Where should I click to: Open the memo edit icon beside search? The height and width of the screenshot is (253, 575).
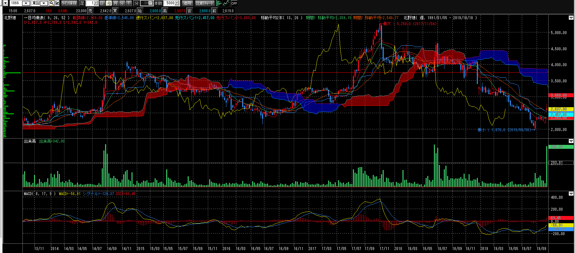point(57,3)
